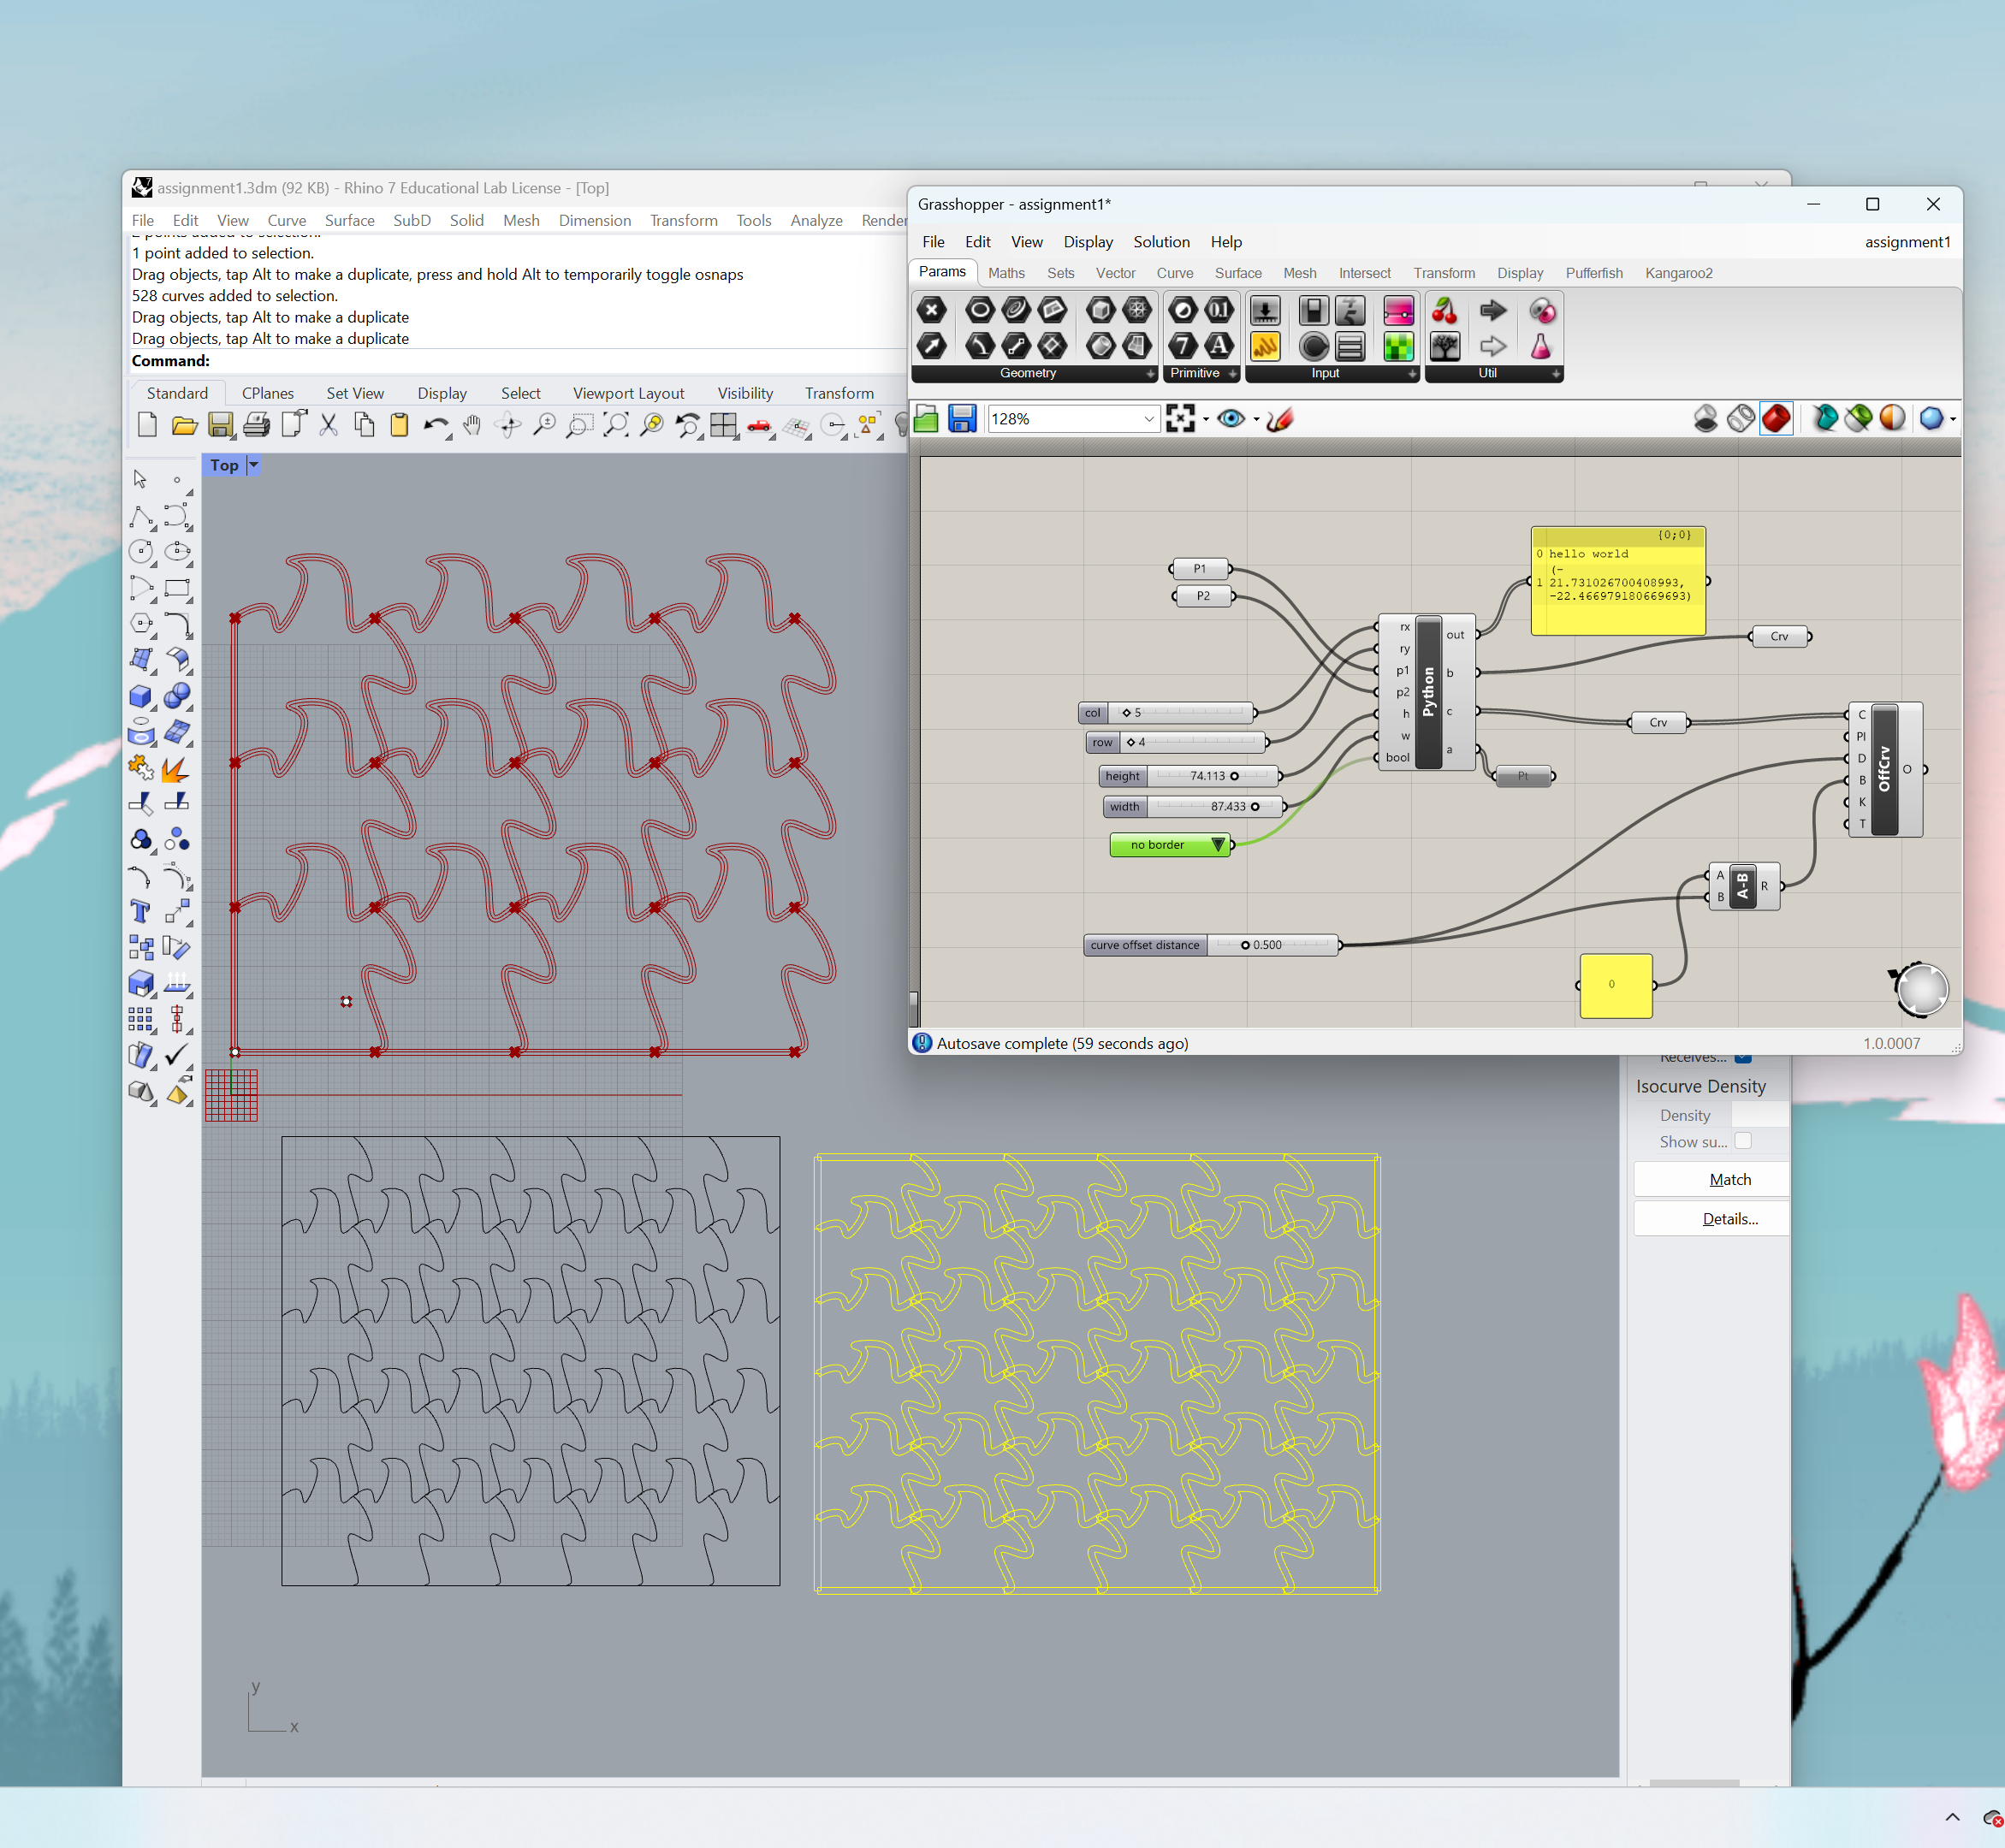Click the Save icon in Rhino's toolbar
The width and height of the screenshot is (2005, 1848).
pyautogui.click(x=221, y=425)
